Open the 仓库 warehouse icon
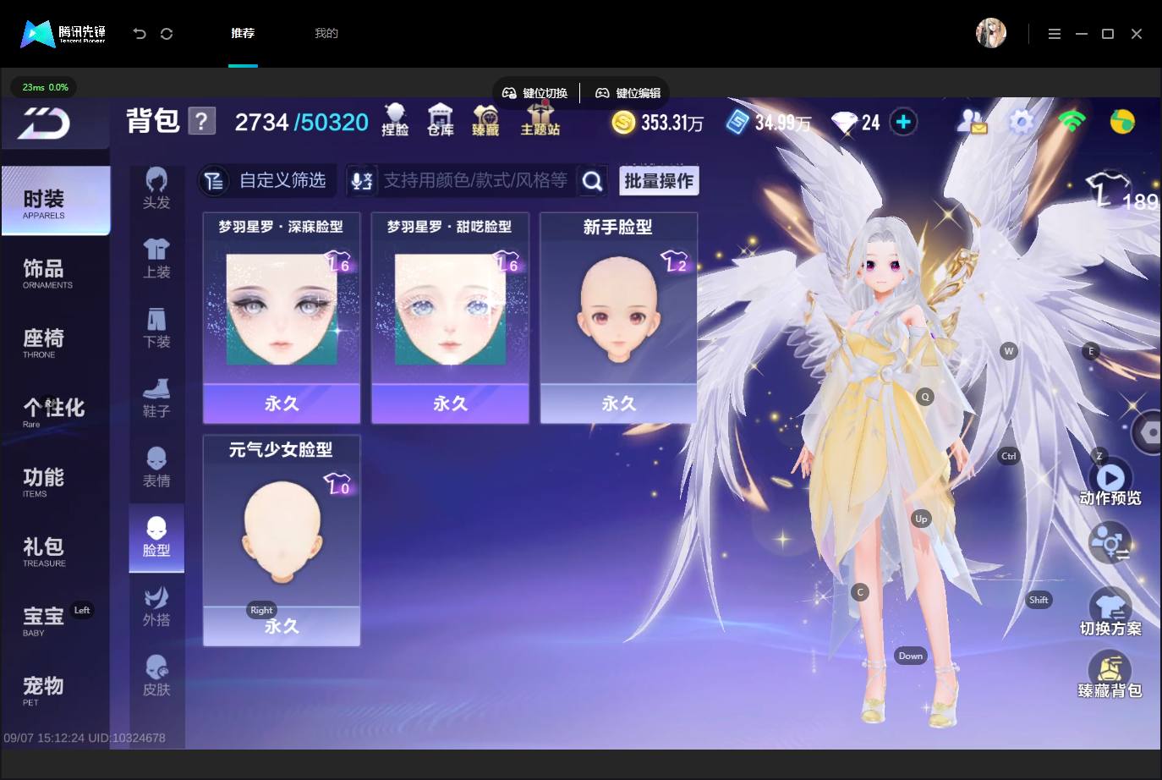 pos(441,119)
